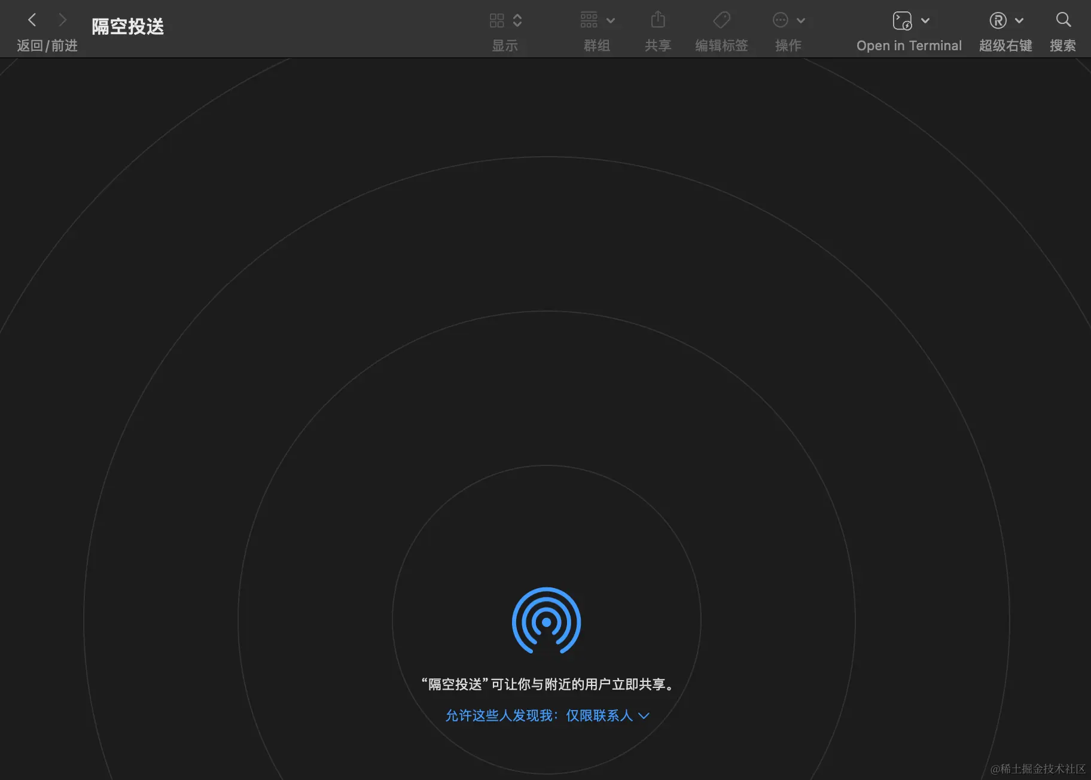The width and height of the screenshot is (1091, 780).
Task: Expand the 超级右键 dropdown chevron
Action: click(1019, 21)
